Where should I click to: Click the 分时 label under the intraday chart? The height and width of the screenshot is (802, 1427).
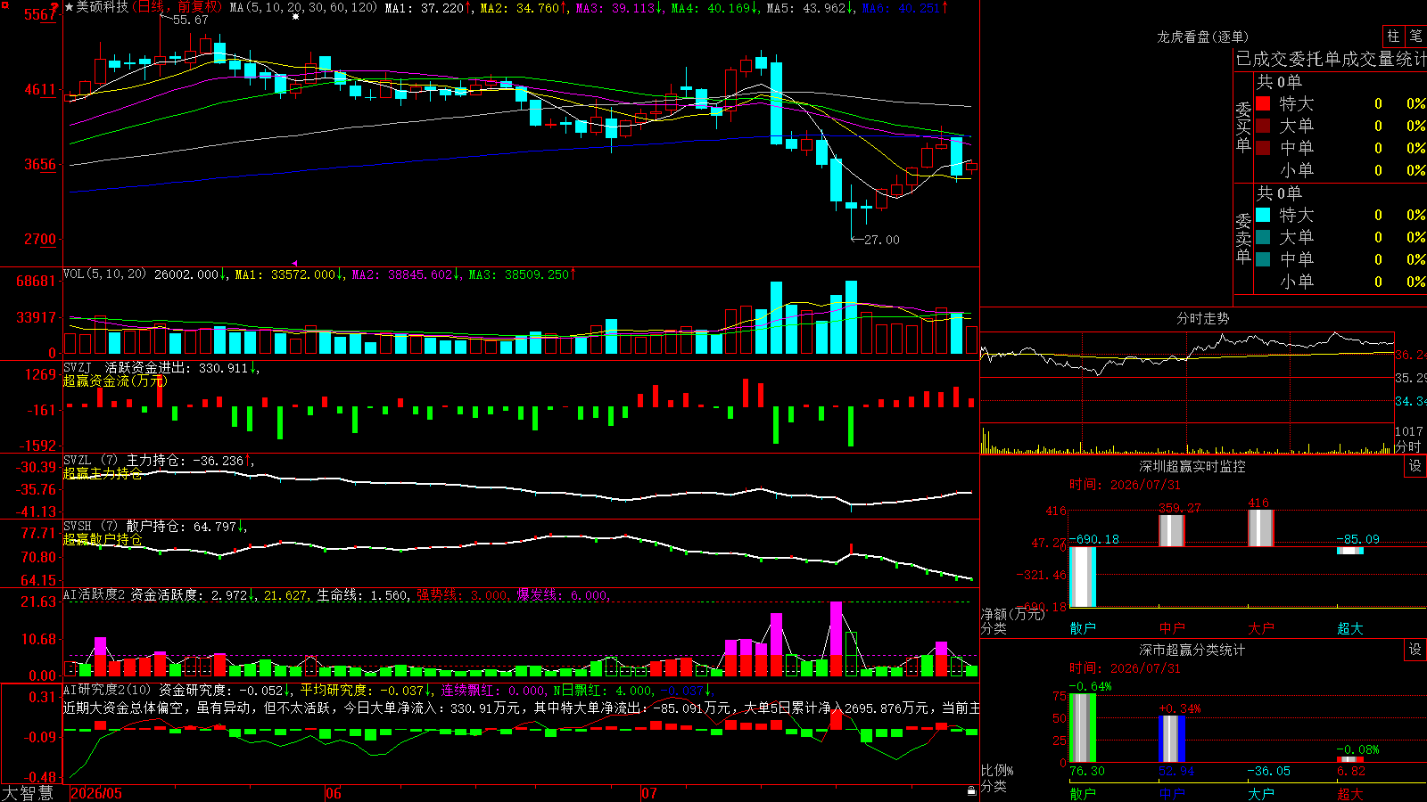1407,446
